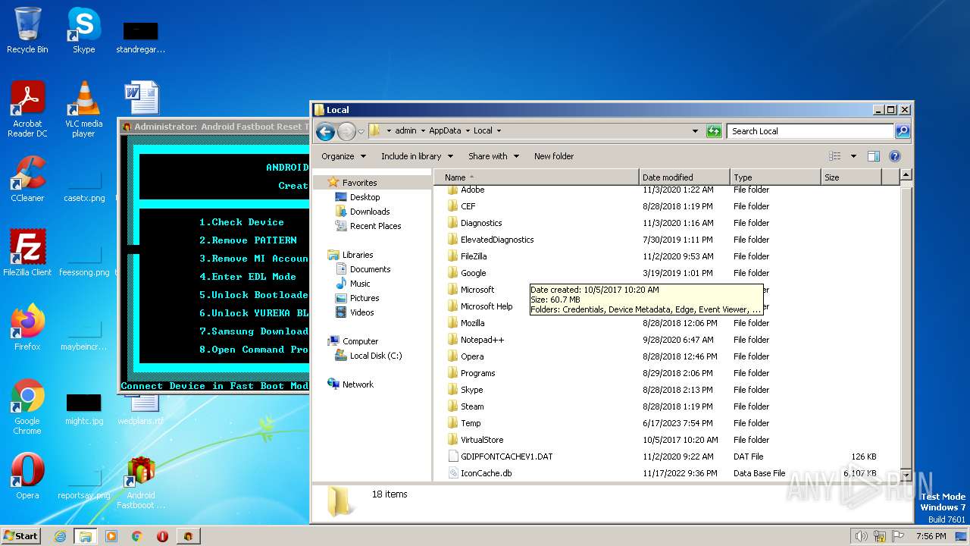Select the mightc.jpg desktop file
The height and width of the screenshot is (546, 970).
[83, 410]
